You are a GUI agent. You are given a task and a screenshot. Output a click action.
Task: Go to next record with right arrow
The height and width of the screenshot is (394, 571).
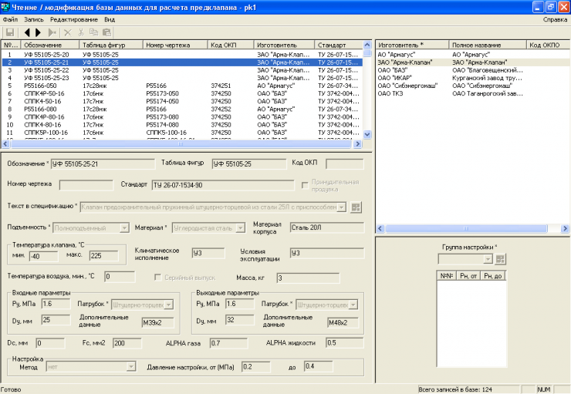[x=38, y=33]
